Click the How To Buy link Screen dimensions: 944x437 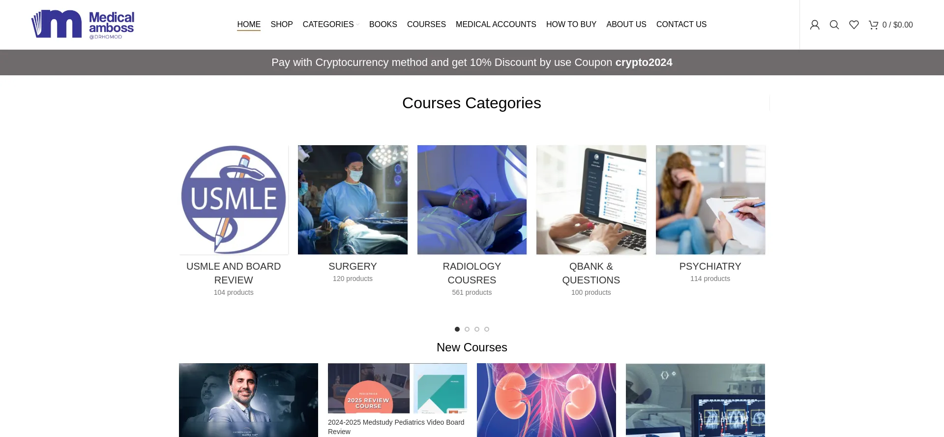click(x=571, y=24)
